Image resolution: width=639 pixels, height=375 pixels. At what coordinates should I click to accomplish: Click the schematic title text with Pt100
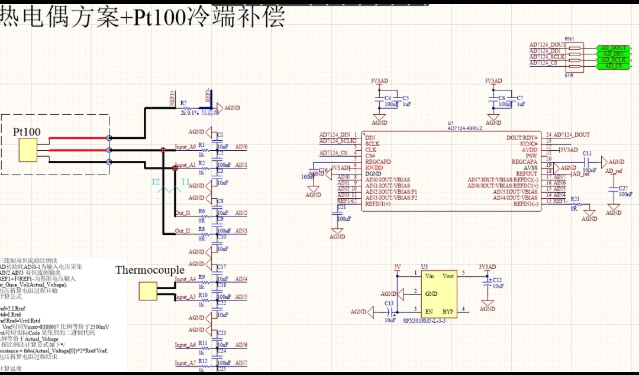(x=142, y=17)
